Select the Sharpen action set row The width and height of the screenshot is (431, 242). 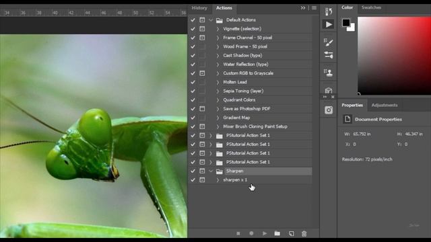tap(250, 171)
